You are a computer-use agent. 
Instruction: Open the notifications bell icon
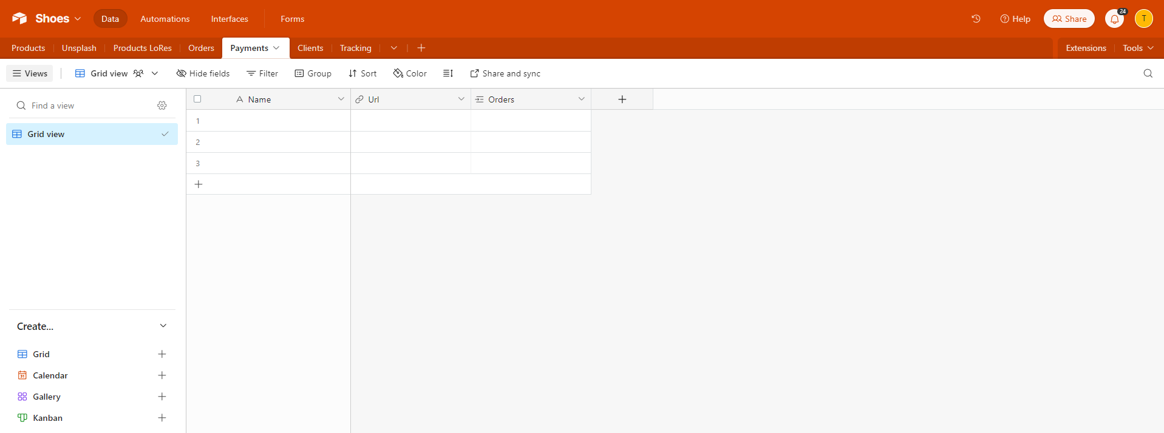pos(1114,19)
